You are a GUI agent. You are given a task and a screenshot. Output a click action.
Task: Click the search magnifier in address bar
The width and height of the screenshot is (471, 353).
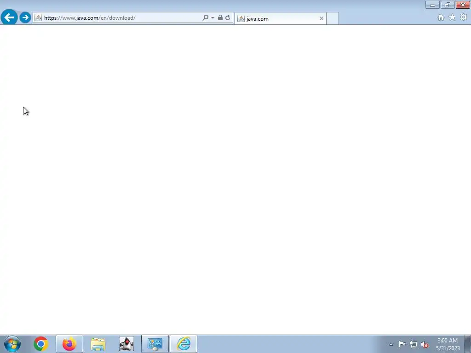click(x=206, y=18)
